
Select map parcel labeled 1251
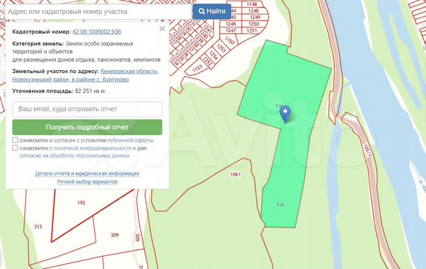coord(252,30)
